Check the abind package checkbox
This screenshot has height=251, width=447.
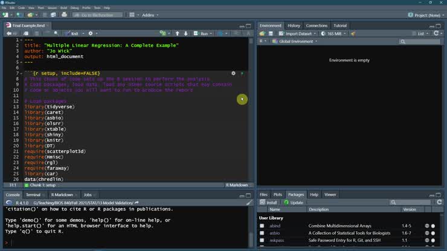262,226
